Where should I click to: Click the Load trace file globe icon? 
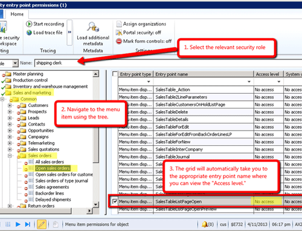click(29, 33)
